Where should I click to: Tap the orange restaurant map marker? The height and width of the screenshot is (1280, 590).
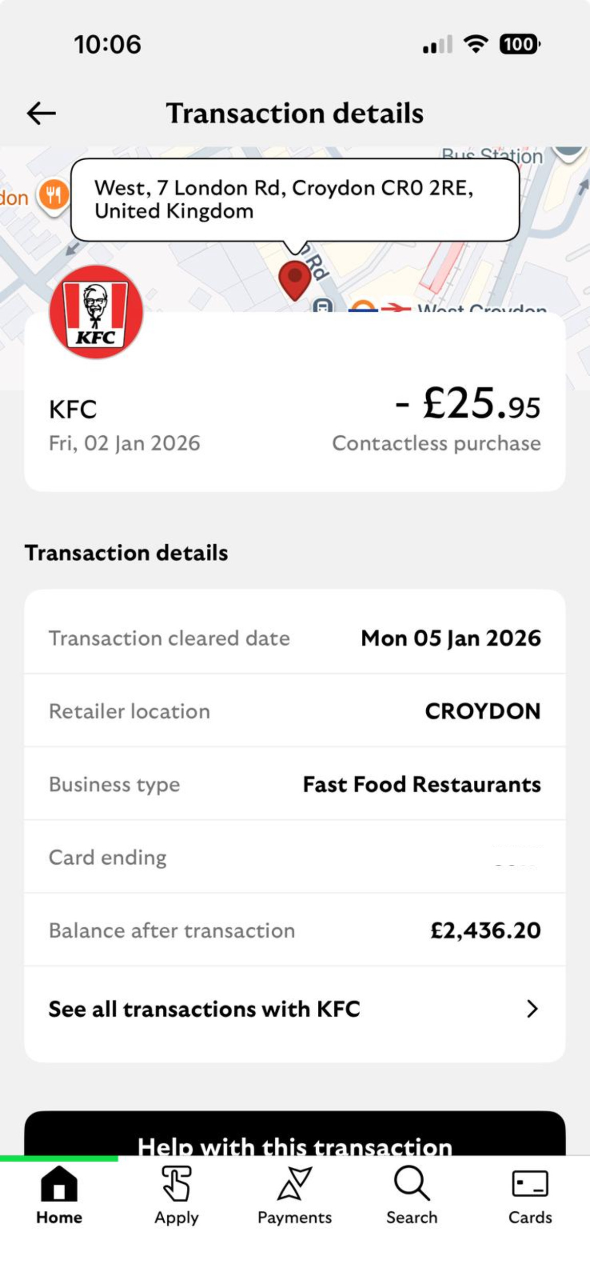click(53, 195)
